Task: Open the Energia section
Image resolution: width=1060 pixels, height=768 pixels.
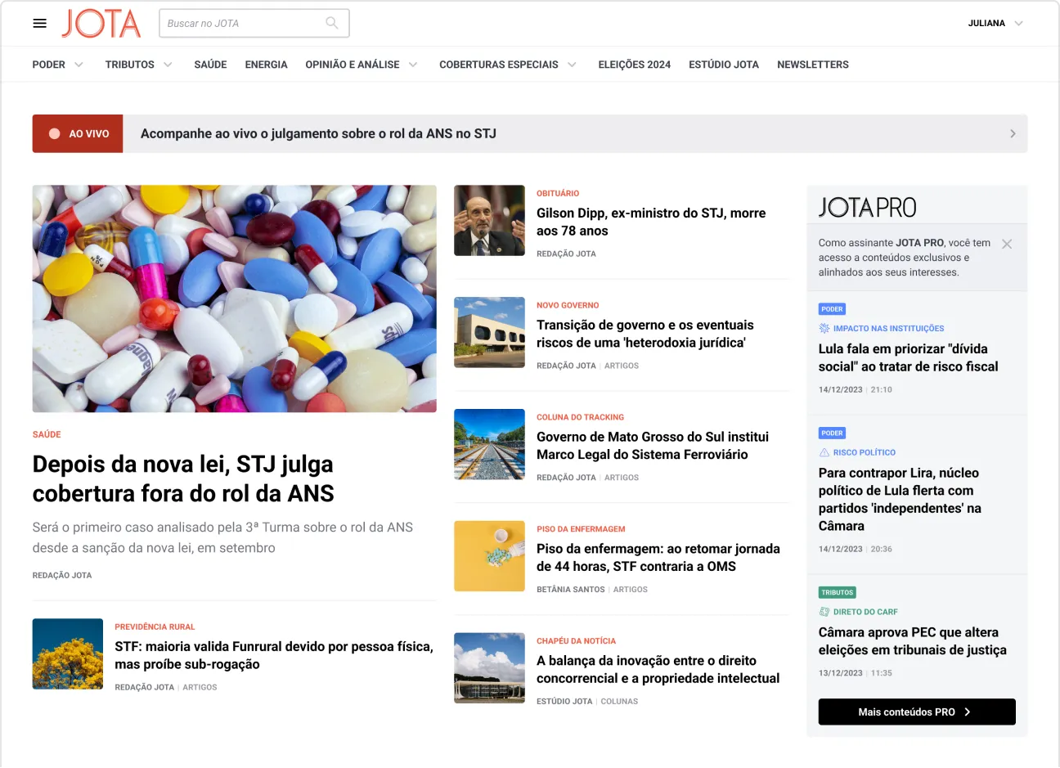Action: 266,65
